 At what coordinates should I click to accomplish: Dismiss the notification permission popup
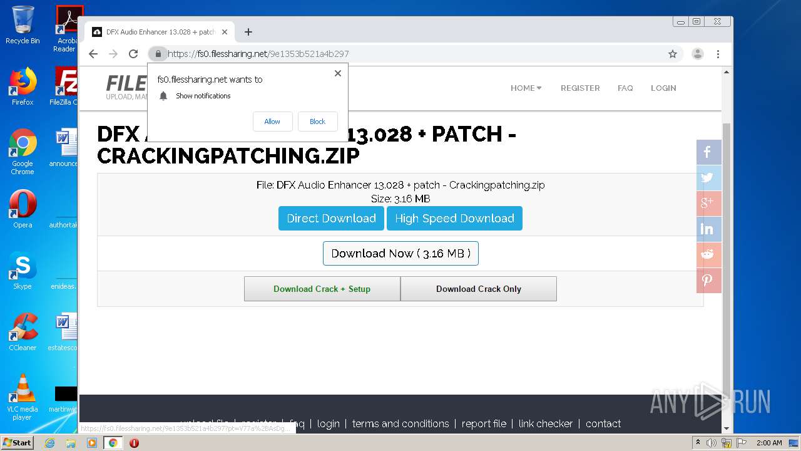(338, 73)
